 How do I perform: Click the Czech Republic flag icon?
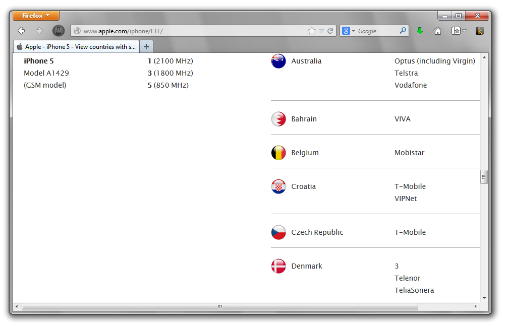pos(278,232)
